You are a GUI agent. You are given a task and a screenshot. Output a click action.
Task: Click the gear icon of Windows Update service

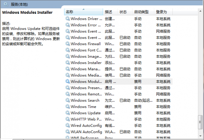67,113
